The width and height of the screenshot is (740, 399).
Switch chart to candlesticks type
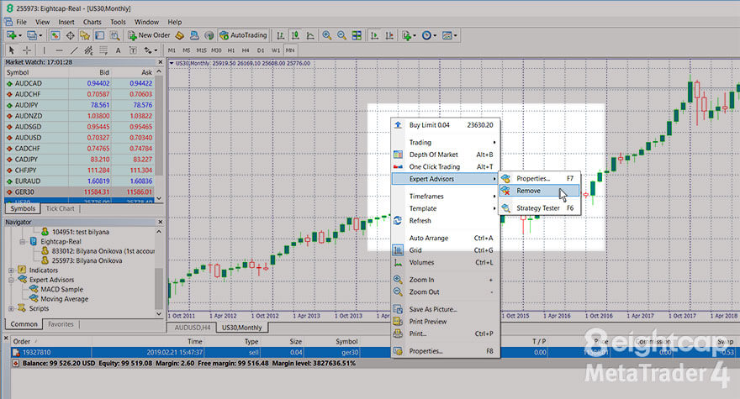(295, 35)
